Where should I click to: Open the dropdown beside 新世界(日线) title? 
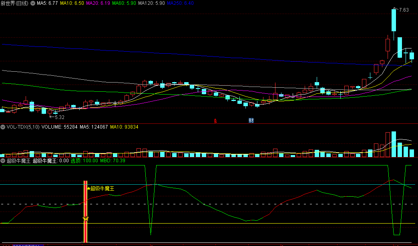33,4
